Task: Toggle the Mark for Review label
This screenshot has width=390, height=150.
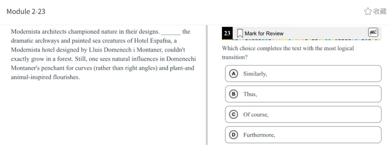Action: [x=264, y=33]
